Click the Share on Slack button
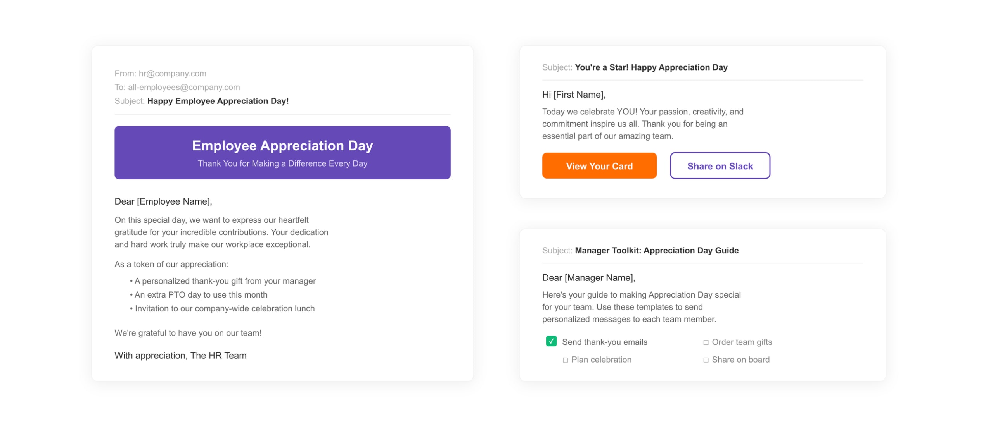Viewport: 993px width, 425px height. (x=720, y=166)
